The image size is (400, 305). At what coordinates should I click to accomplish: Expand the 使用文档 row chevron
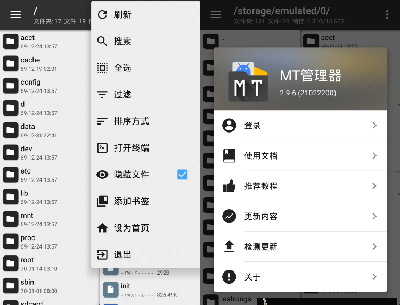(374, 155)
